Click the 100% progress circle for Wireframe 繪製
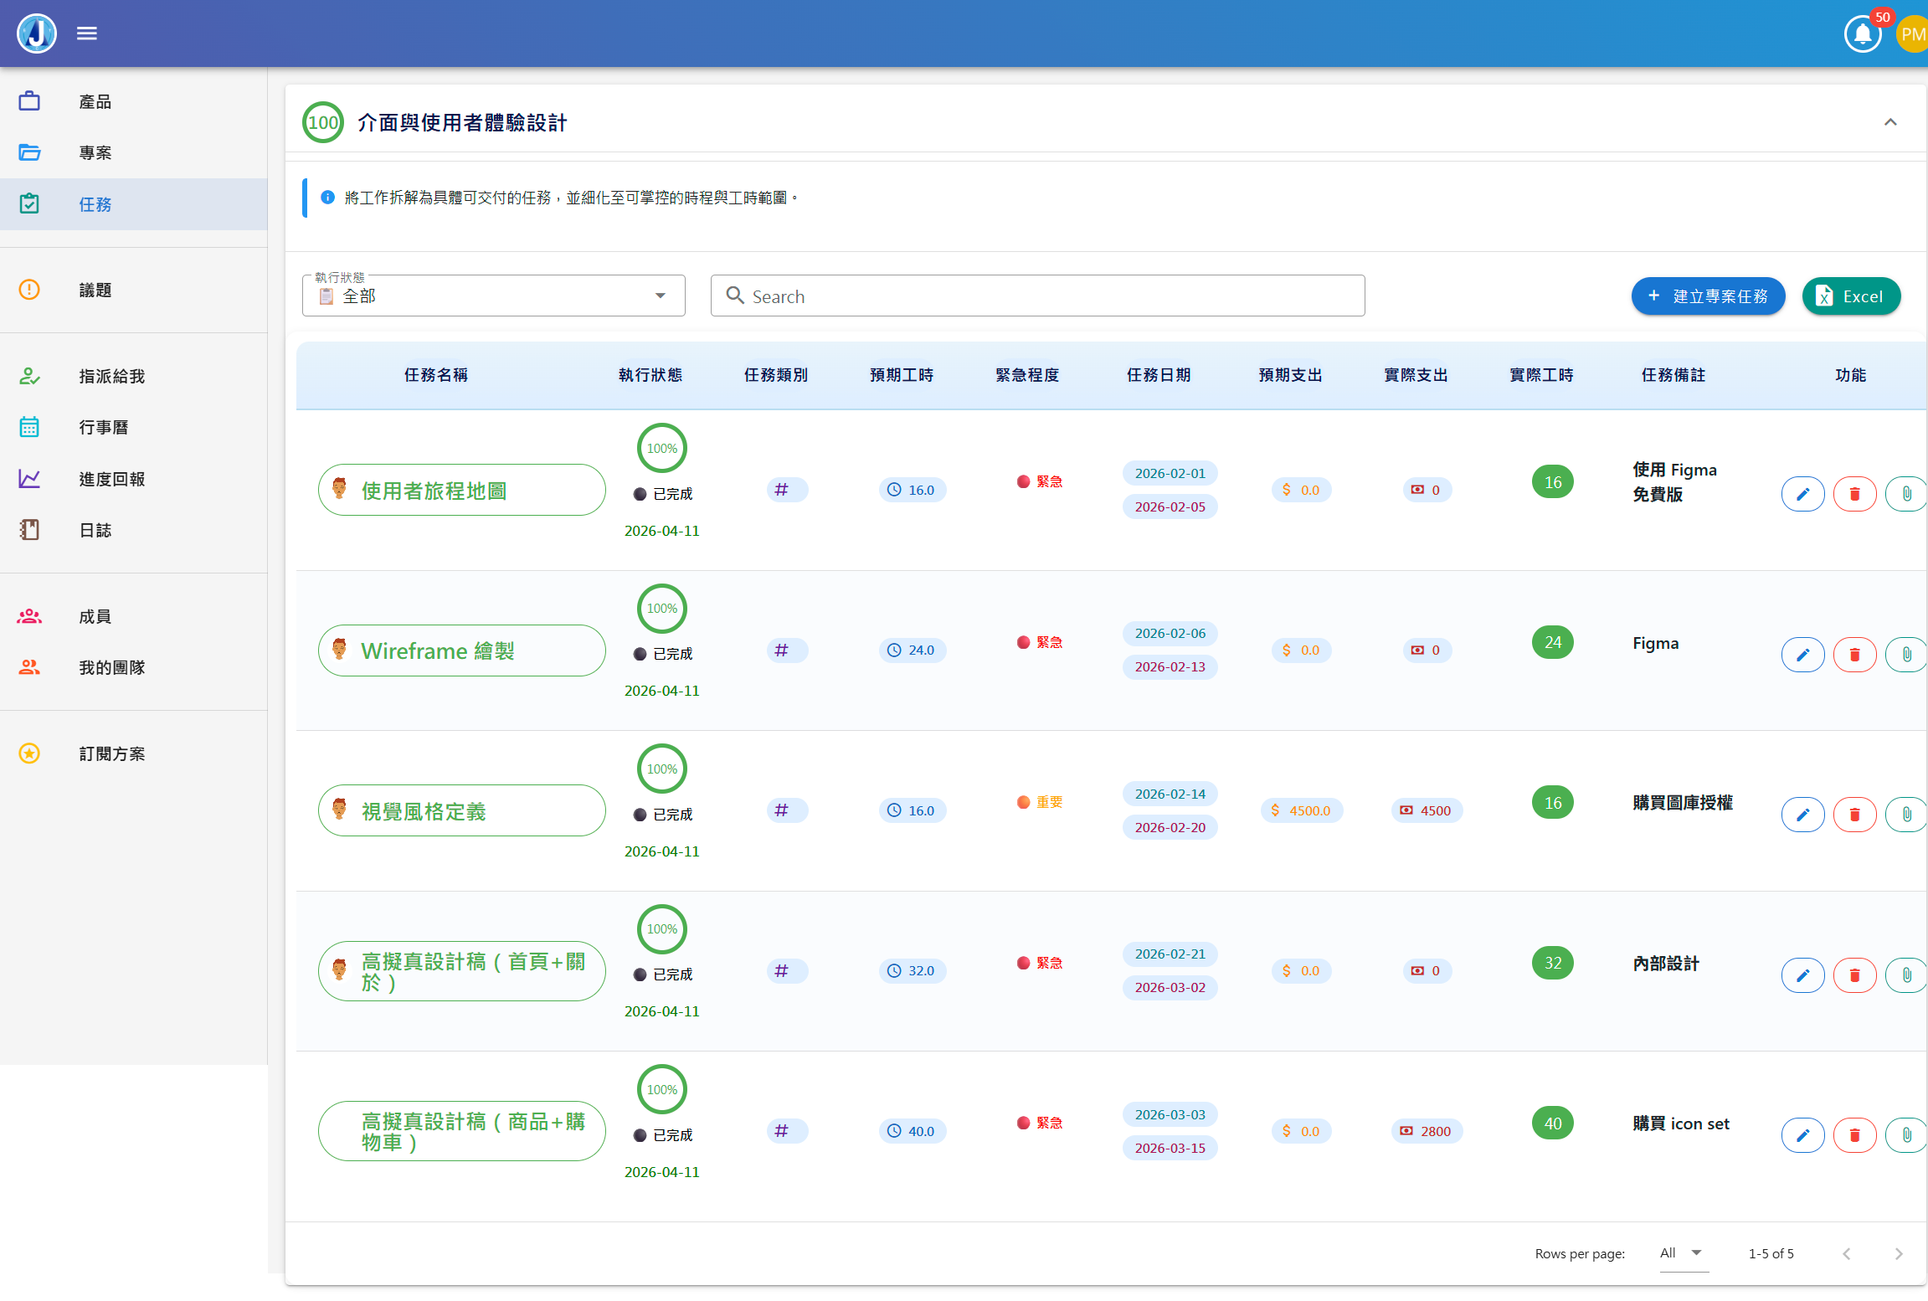This screenshot has width=1928, height=1301. [x=661, y=609]
